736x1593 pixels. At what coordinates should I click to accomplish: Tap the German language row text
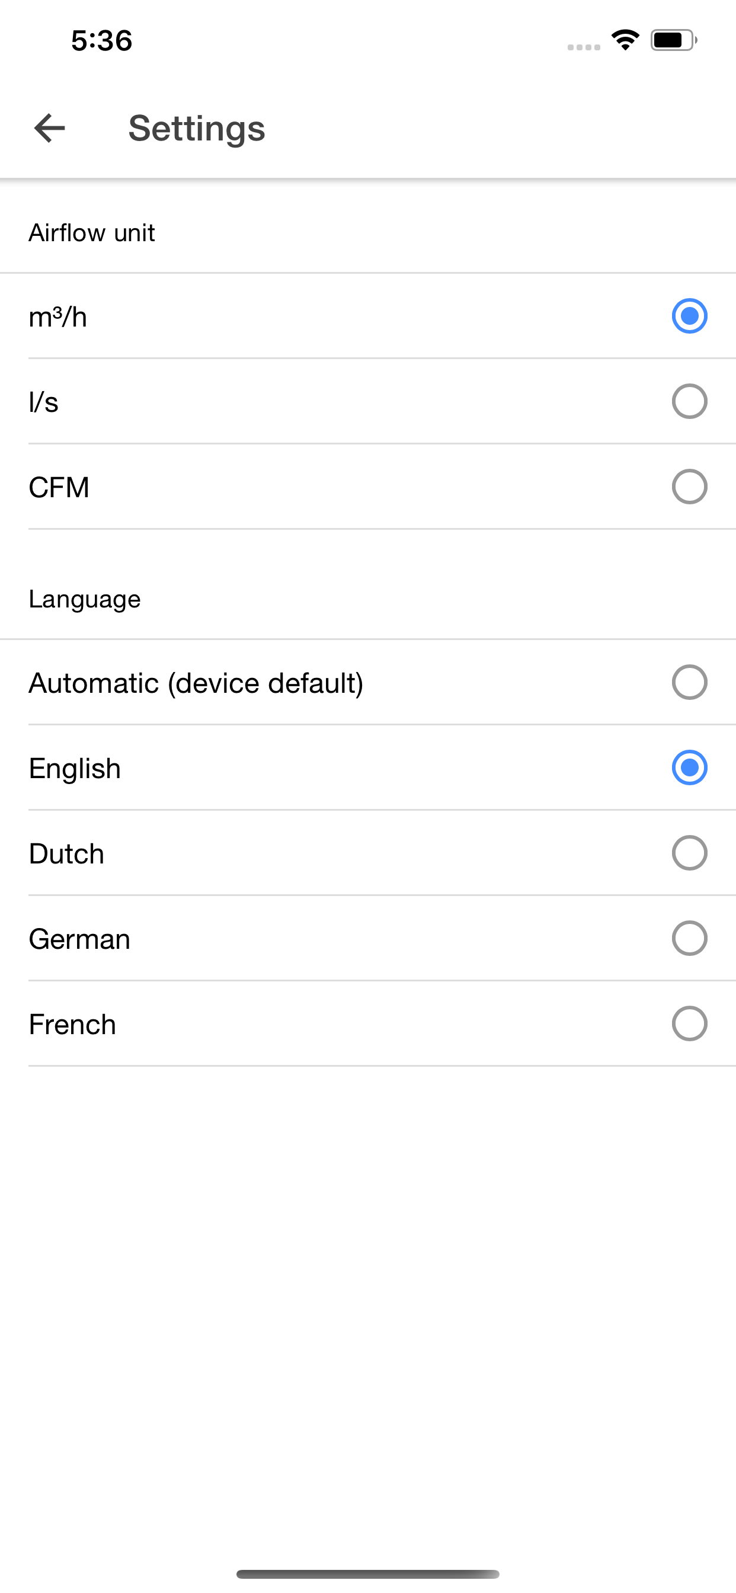pos(79,939)
